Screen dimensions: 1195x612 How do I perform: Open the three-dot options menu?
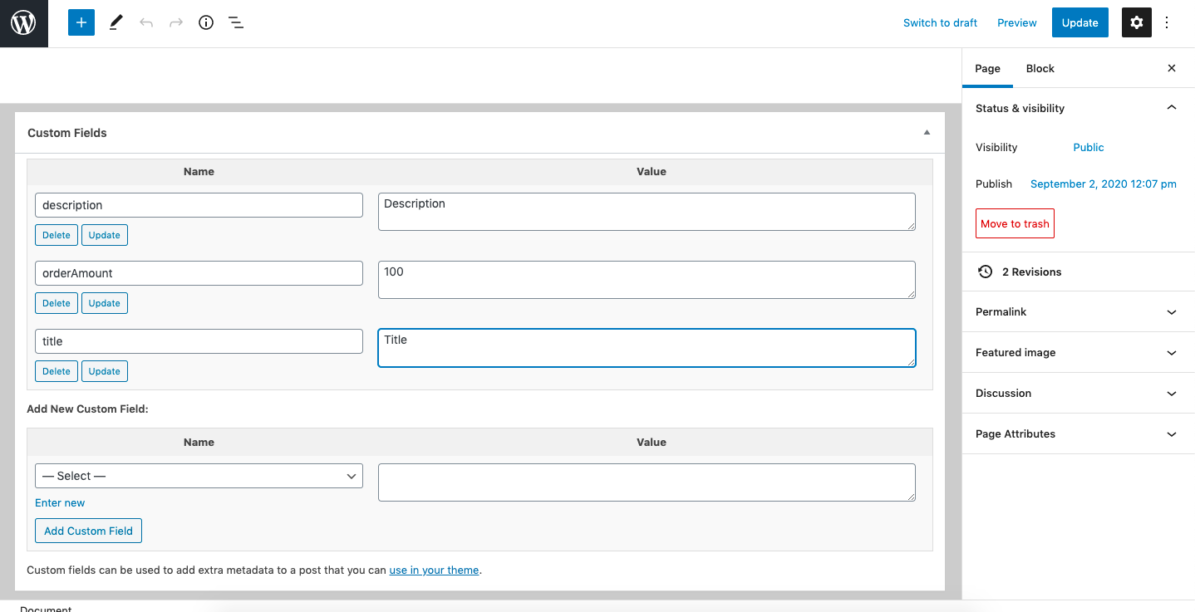click(x=1167, y=23)
